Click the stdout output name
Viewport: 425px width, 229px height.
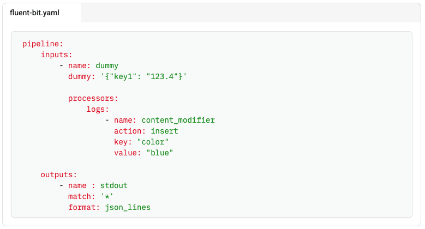click(114, 185)
